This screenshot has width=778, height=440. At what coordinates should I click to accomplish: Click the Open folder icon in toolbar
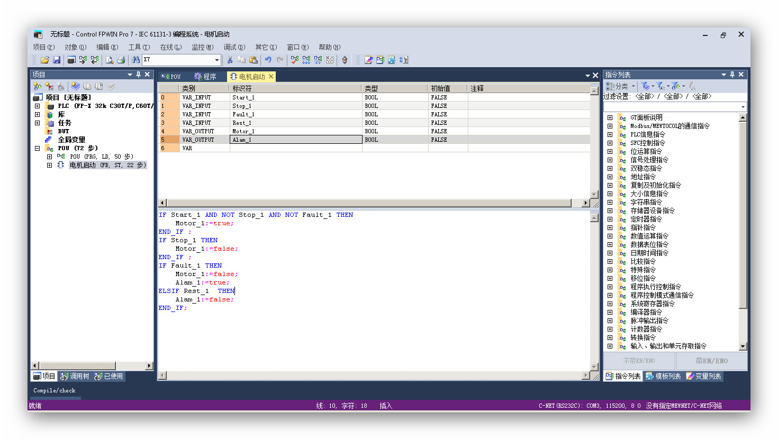tap(45, 60)
